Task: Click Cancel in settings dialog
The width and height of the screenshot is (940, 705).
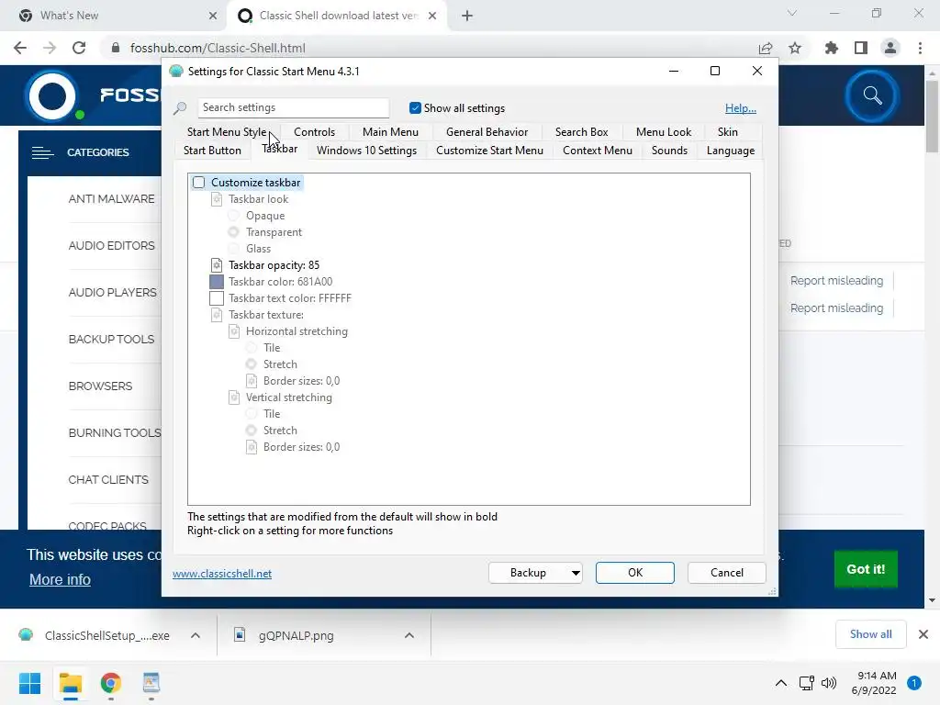Action: point(727,573)
